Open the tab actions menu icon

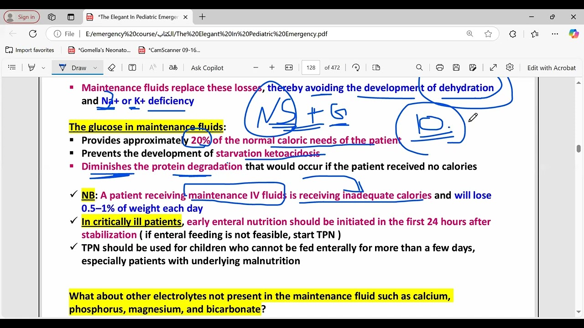click(x=71, y=17)
